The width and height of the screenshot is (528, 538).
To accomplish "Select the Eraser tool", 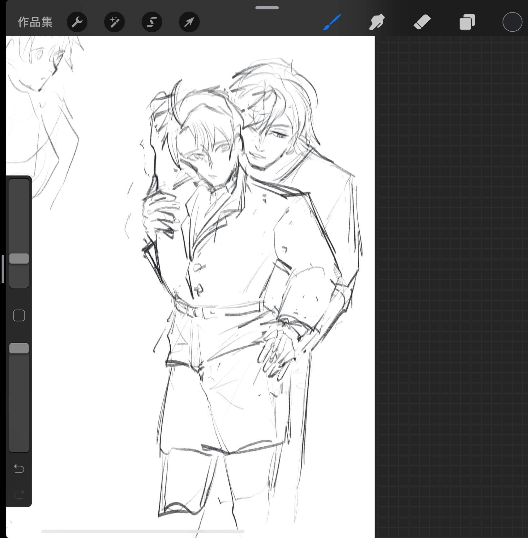I will tap(422, 22).
